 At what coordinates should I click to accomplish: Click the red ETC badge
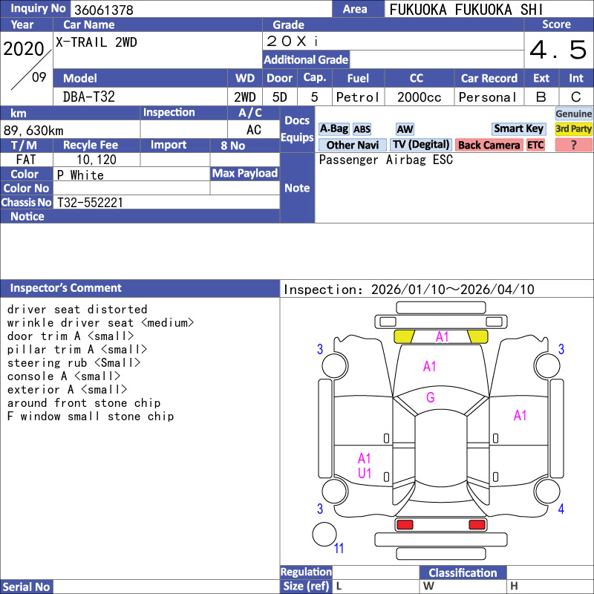coord(535,145)
